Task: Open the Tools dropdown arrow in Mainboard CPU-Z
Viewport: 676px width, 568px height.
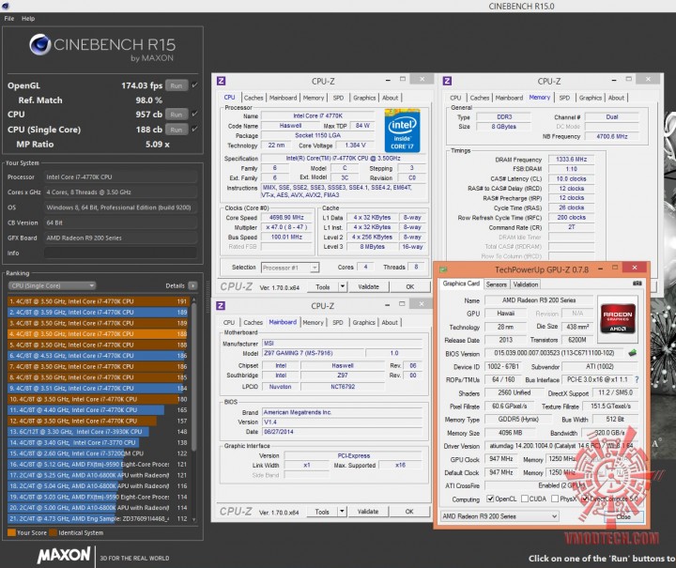Action: 342,512
